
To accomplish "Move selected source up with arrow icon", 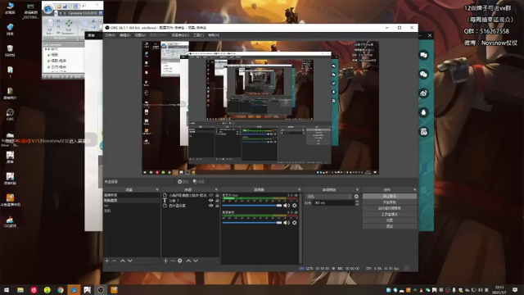I will (x=188, y=261).
